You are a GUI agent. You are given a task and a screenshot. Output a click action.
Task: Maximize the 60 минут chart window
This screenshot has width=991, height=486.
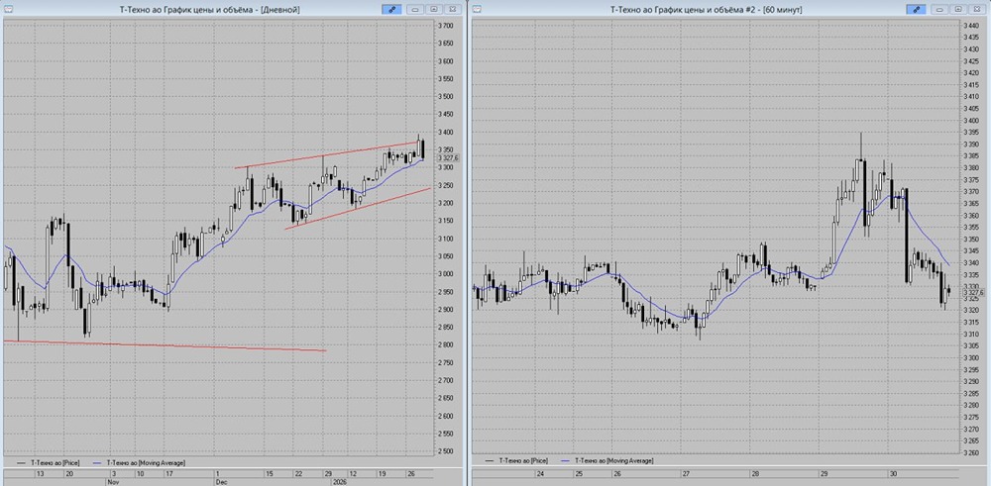[x=958, y=10]
